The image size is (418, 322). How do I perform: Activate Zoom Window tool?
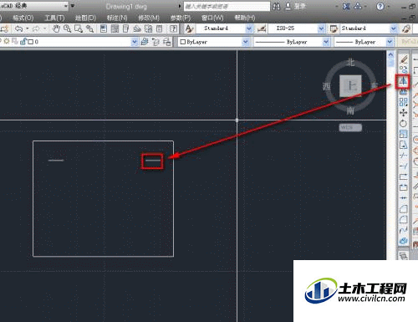[79, 28]
